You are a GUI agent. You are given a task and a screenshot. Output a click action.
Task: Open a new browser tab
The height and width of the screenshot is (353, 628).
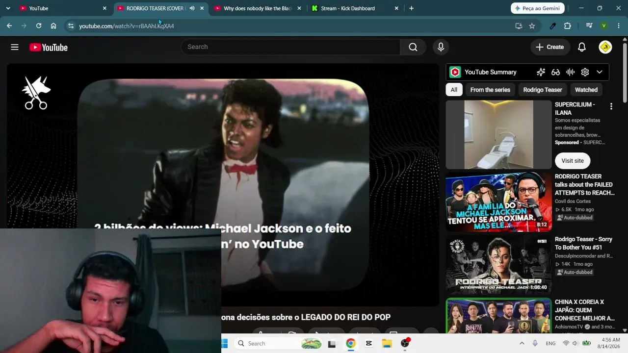click(411, 8)
